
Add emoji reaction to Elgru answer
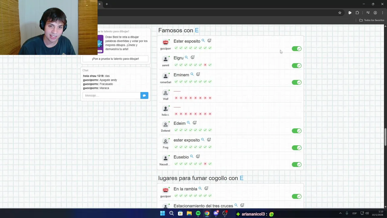click(x=193, y=58)
